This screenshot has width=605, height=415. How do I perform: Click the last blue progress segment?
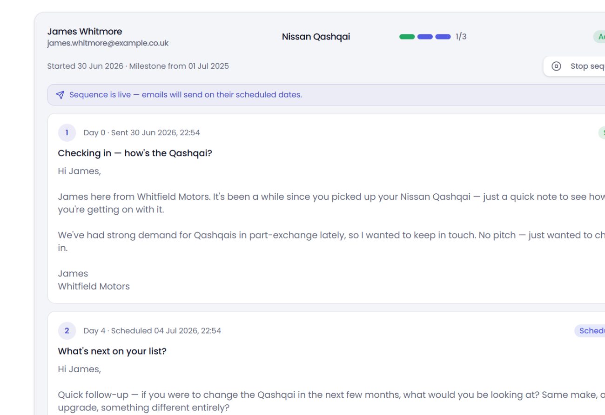[443, 37]
